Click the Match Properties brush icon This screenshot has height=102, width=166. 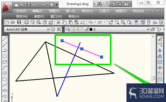pos(77,22)
